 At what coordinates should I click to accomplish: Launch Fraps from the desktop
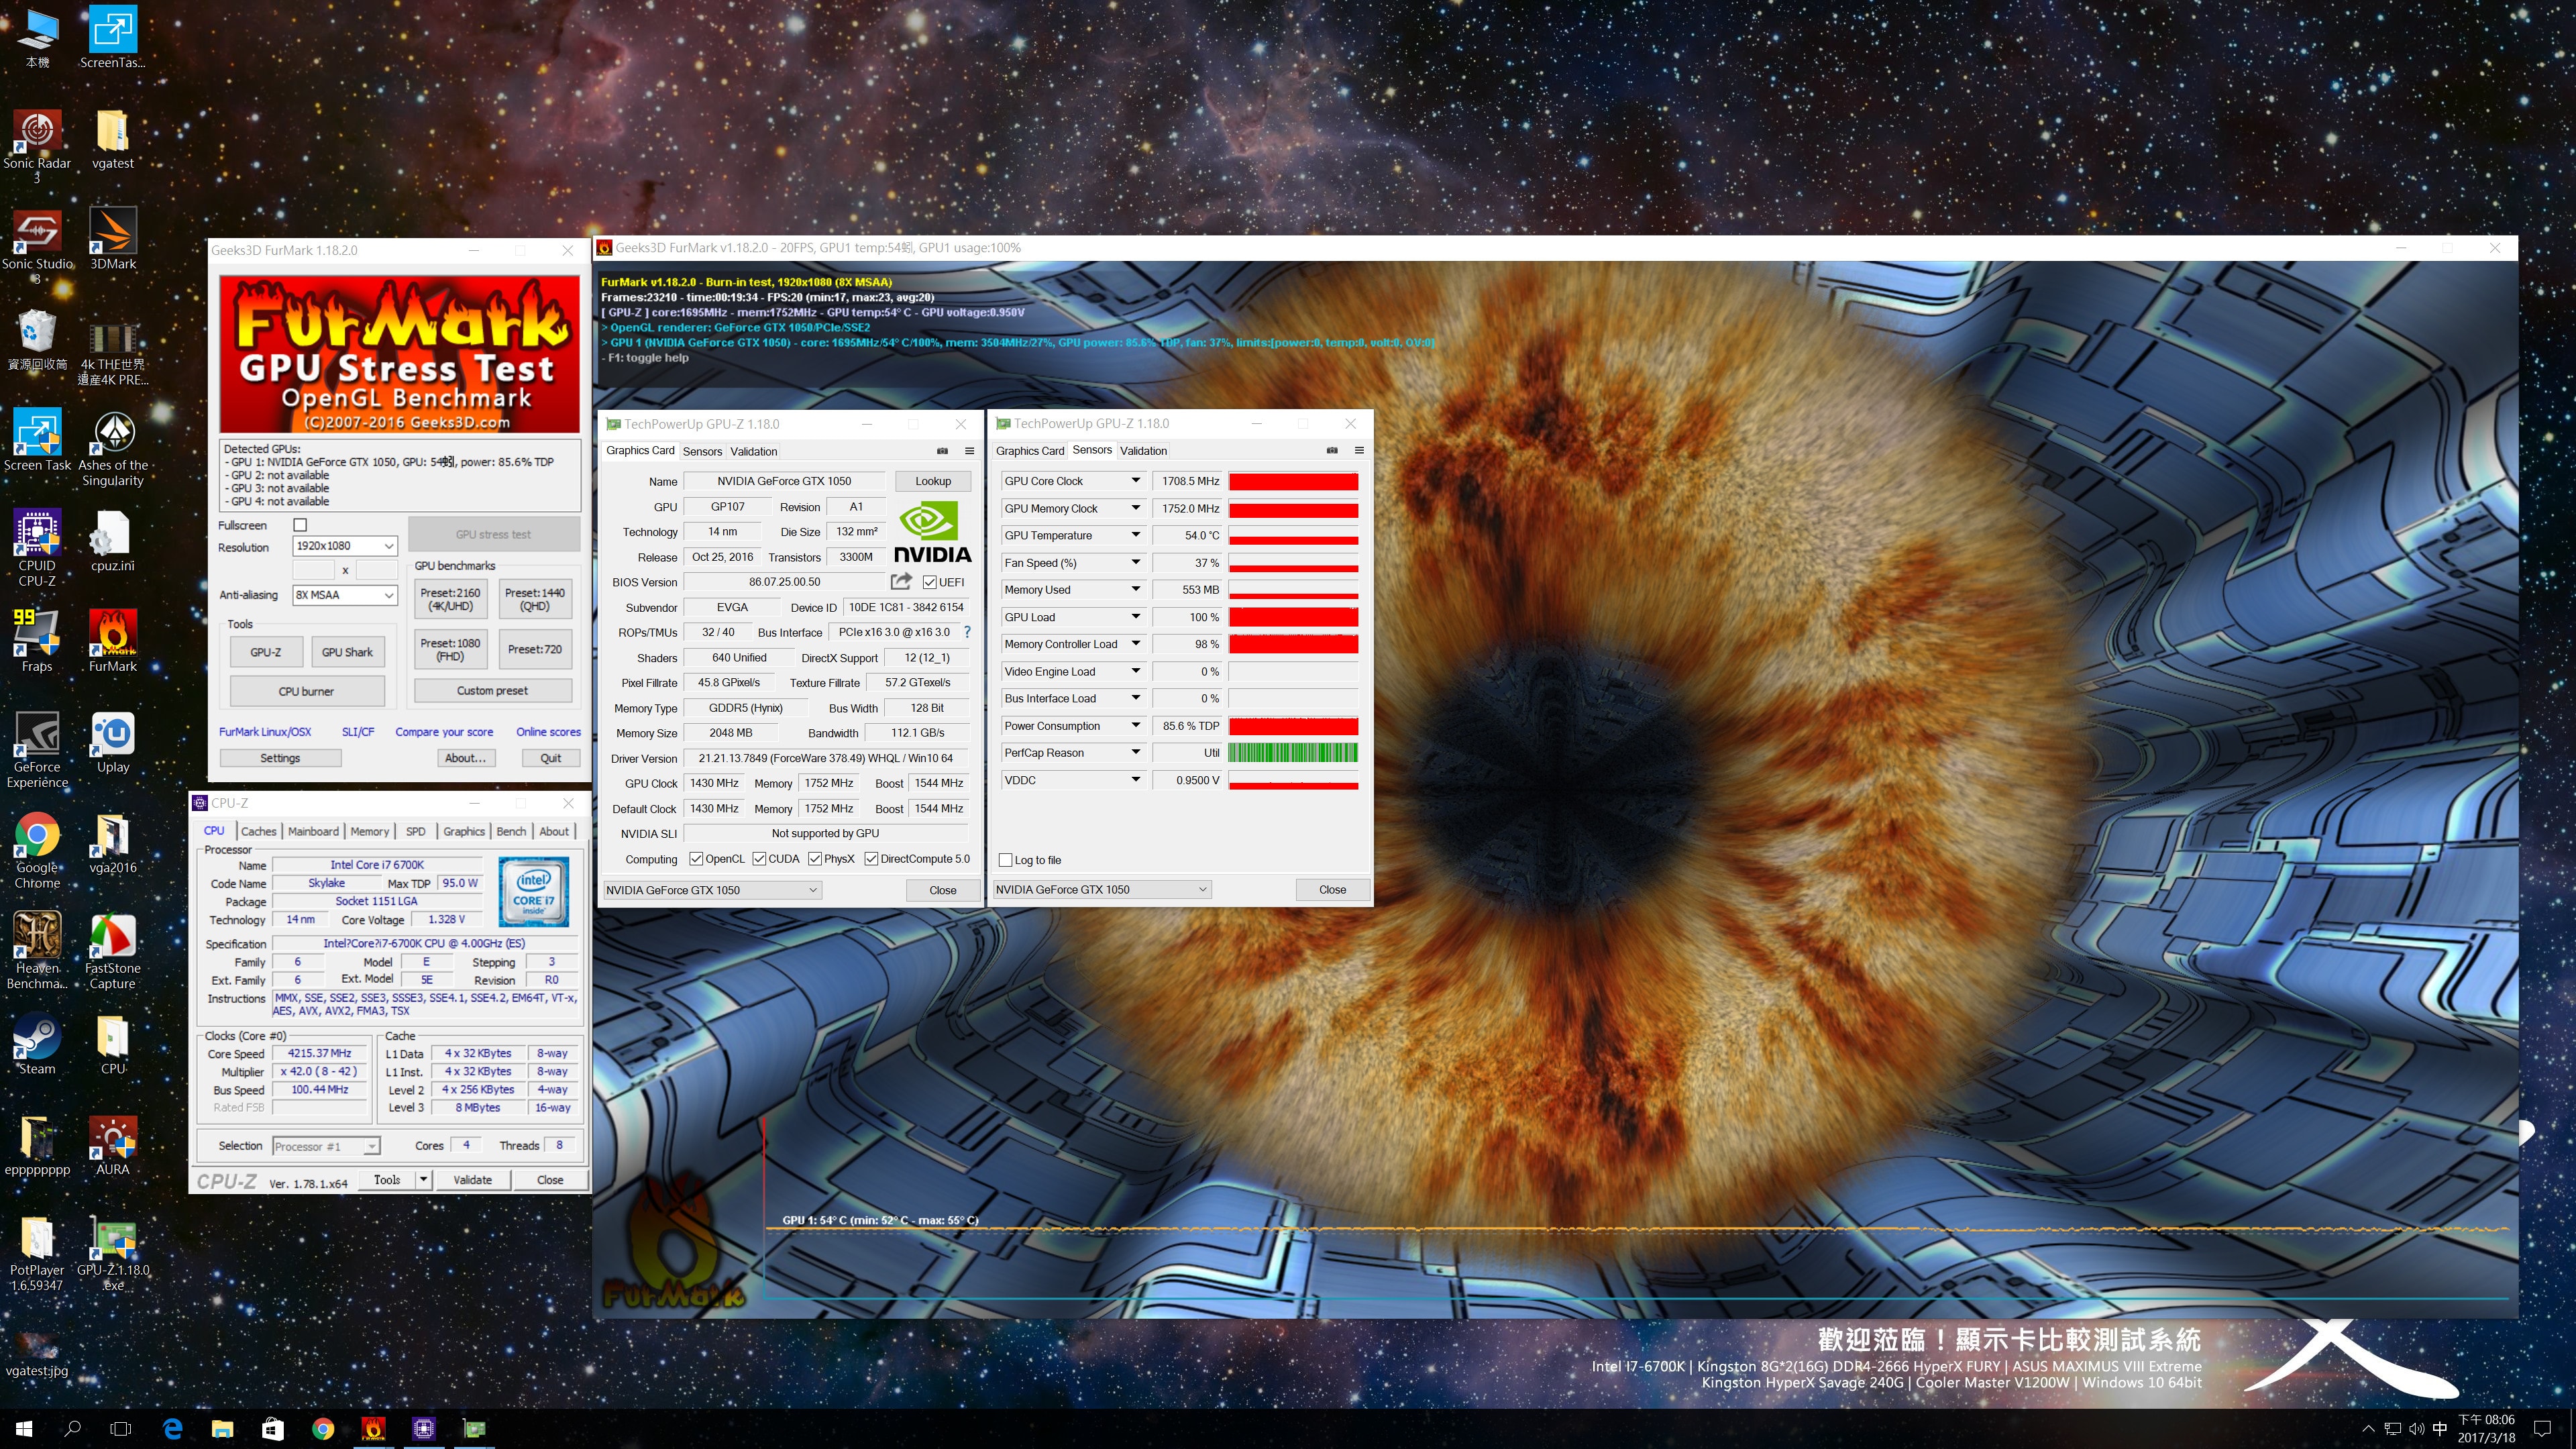click(x=37, y=641)
